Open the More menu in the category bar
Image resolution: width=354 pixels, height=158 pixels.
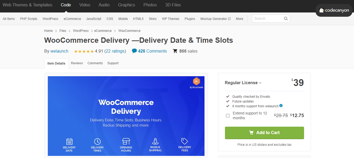pyautogui.click(x=240, y=19)
